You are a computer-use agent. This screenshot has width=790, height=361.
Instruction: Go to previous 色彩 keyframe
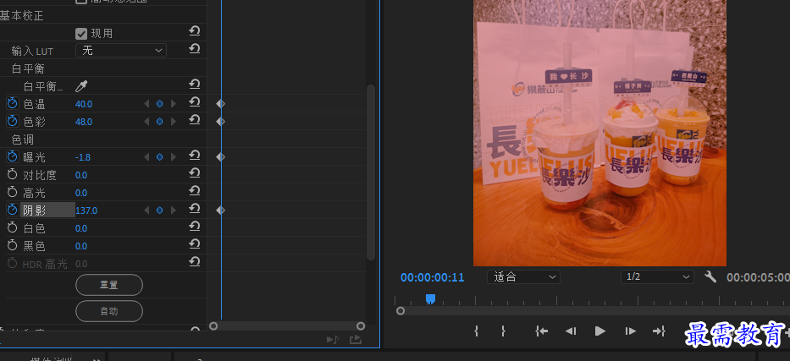coord(146,121)
